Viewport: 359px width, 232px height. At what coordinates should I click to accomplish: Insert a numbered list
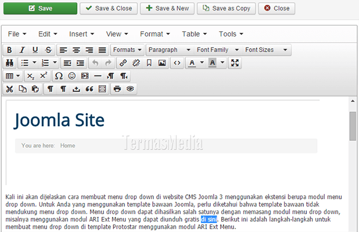click(45, 63)
